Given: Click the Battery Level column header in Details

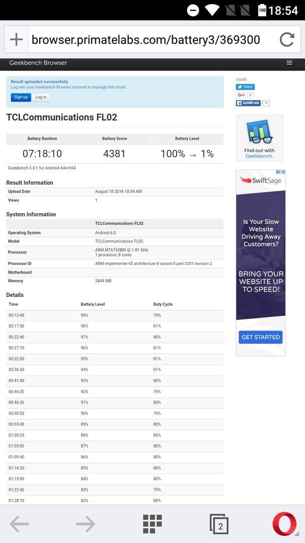Looking at the screenshot, I should [x=93, y=304].
